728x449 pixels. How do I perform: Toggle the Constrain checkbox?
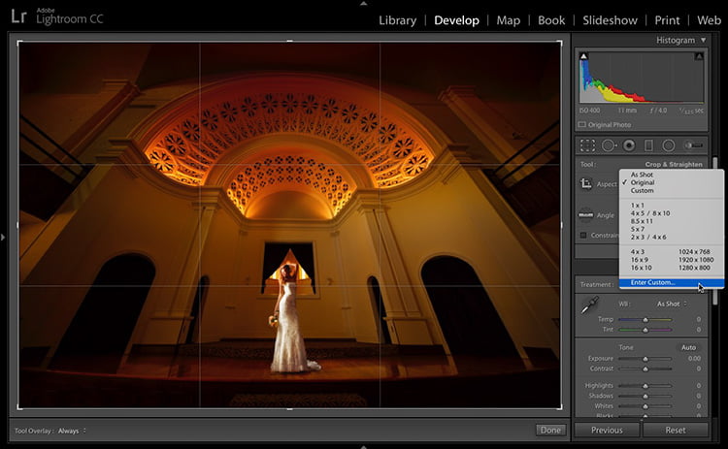[583, 235]
